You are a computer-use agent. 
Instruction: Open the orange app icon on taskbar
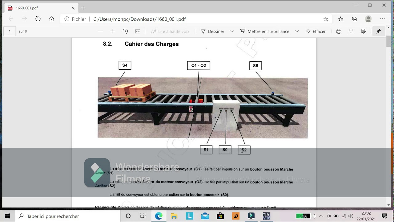pos(236,216)
